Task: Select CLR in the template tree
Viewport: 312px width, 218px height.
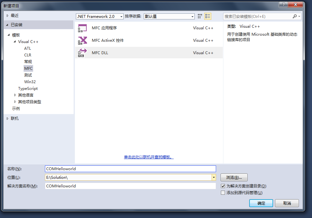Action: pyautogui.click(x=28, y=55)
